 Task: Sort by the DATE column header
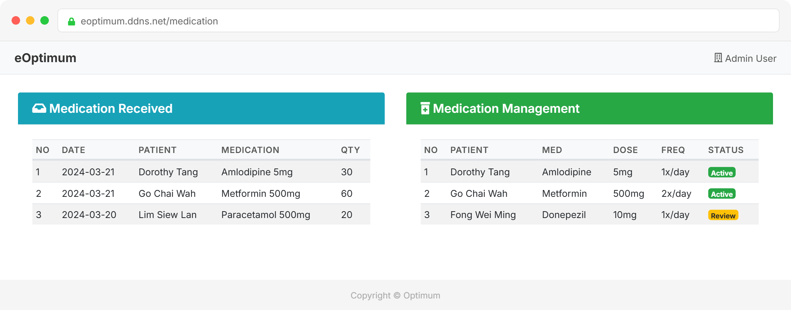coord(73,150)
